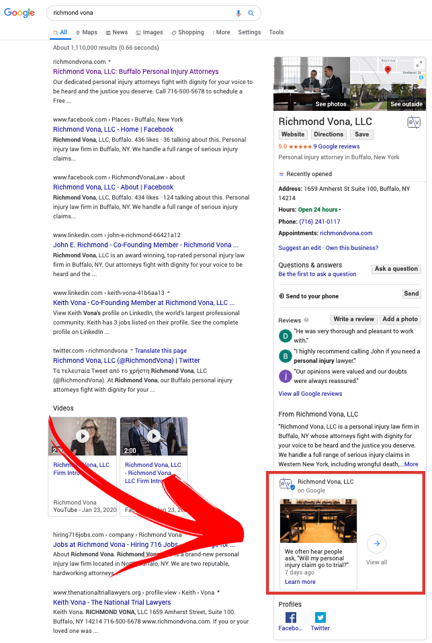Switch to the Images tab
This screenshot has height=643, width=432.
tap(150, 32)
